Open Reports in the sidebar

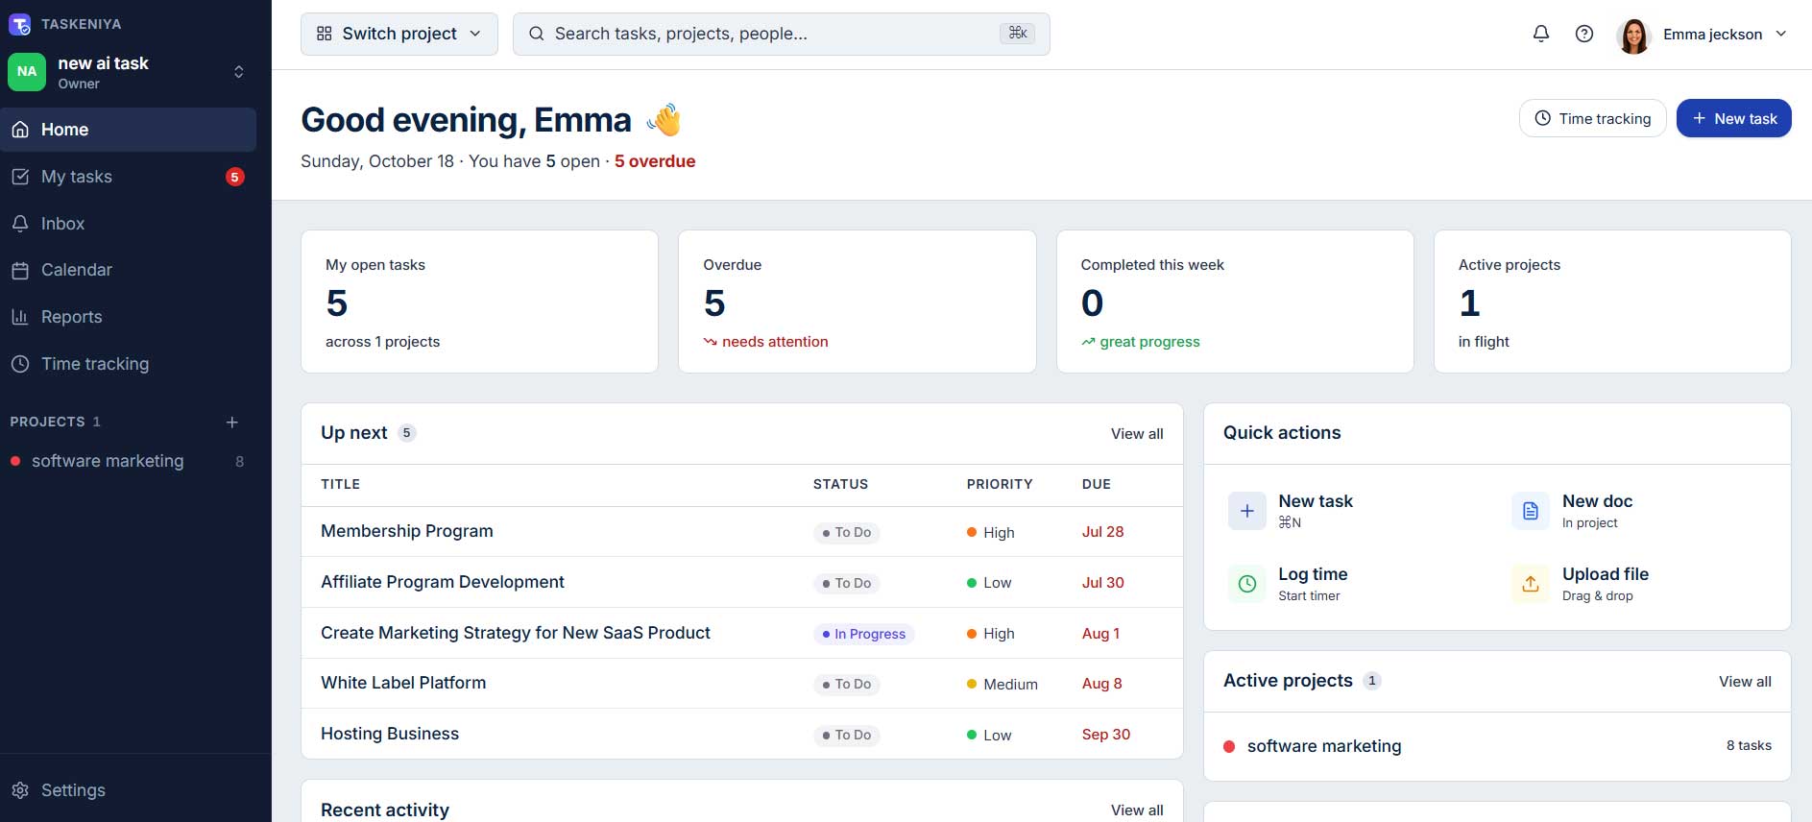tap(129, 317)
